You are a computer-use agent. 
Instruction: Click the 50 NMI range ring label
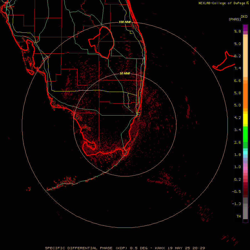pyautogui.click(x=125, y=73)
